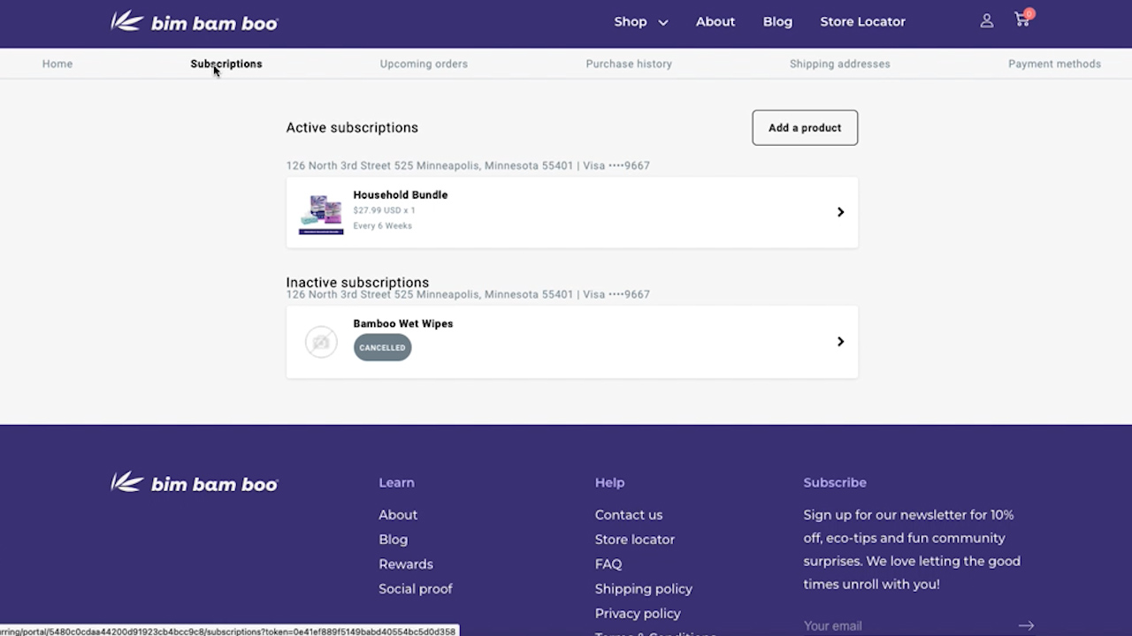Open the Rewards footer link
Image resolution: width=1132 pixels, height=636 pixels.
click(x=406, y=564)
